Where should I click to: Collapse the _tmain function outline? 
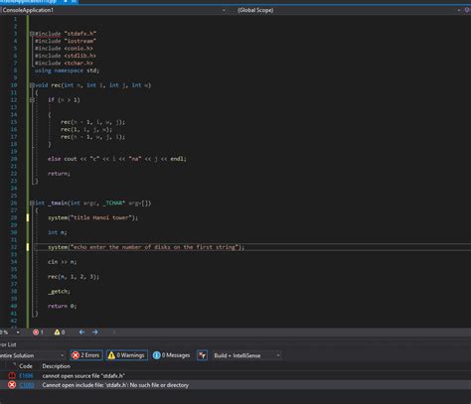pos(32,202)
